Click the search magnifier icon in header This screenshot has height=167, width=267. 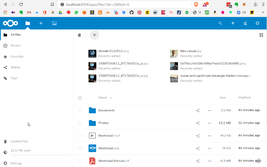click(x=220, y=23)
